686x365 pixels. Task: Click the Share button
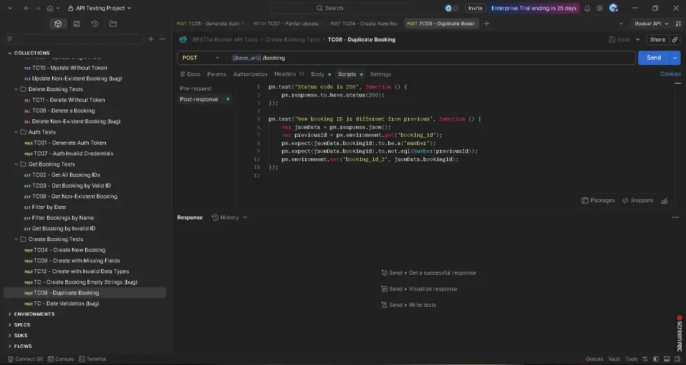(x=657, y=40)
